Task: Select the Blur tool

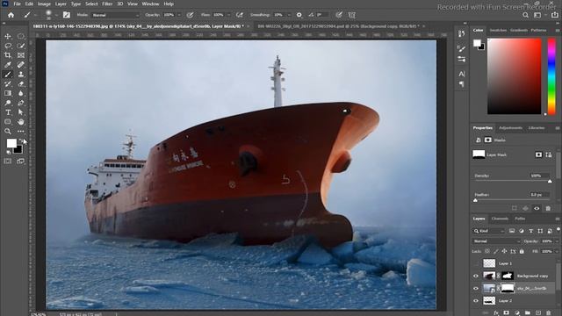Action: pyautogui.click(x=21, y=93)
